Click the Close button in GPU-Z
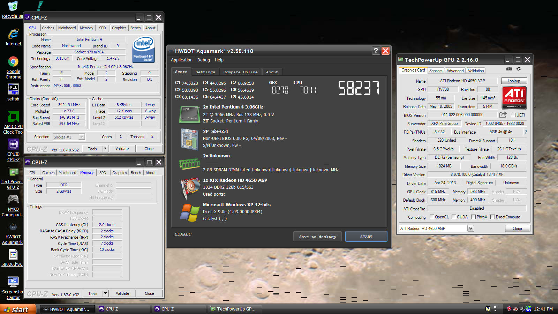The width and height of the screenshot is (558, 314). (x=518, y=229)
